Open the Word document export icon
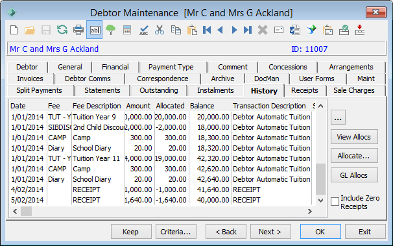 (294, 30)
